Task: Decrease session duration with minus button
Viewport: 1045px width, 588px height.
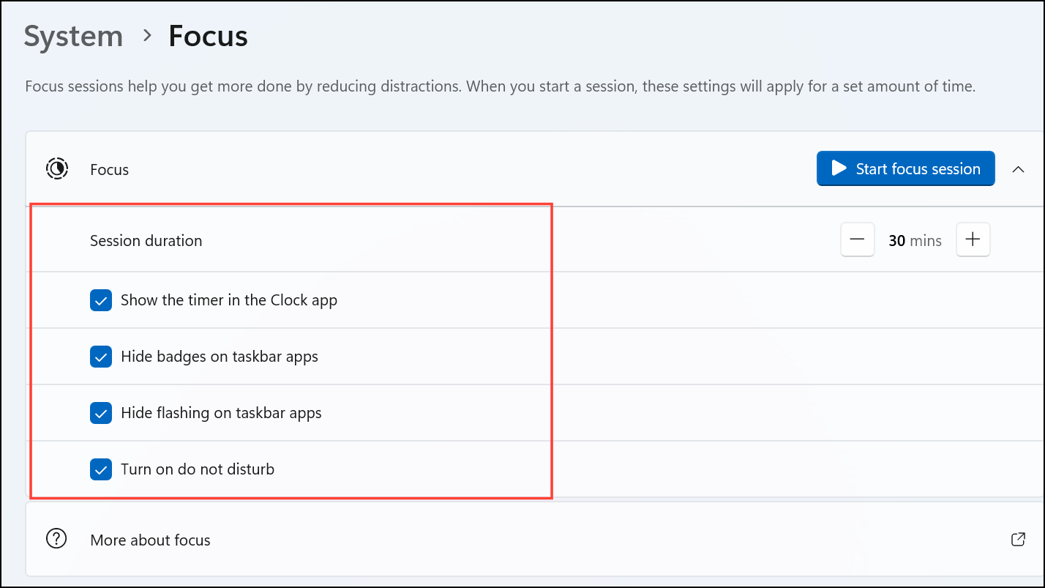Action: coord(858,240)
